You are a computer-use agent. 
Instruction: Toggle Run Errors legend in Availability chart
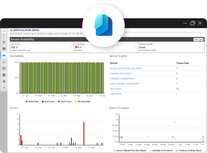[48, 101]
